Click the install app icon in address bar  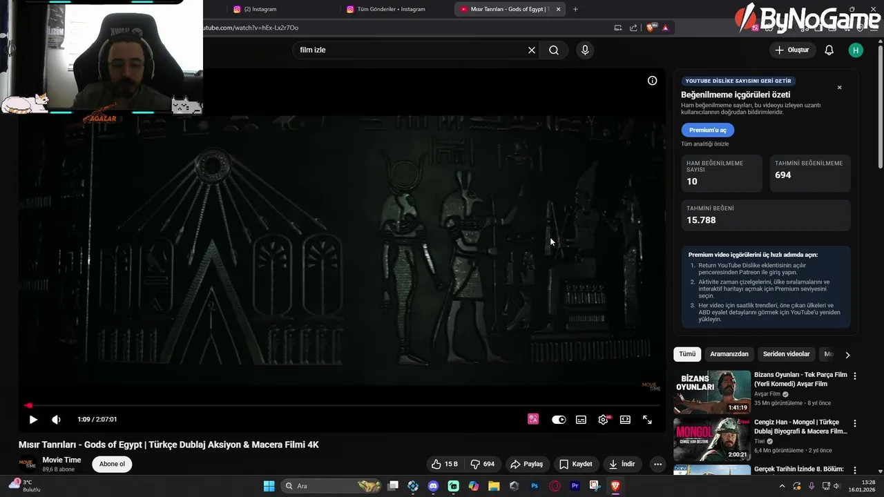[x=618, y=28]
